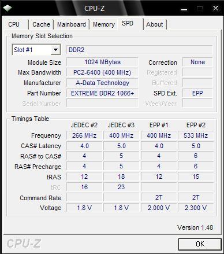Click the EPP #2 column header
The image size is (224, 254).
[x=196, y=125]
